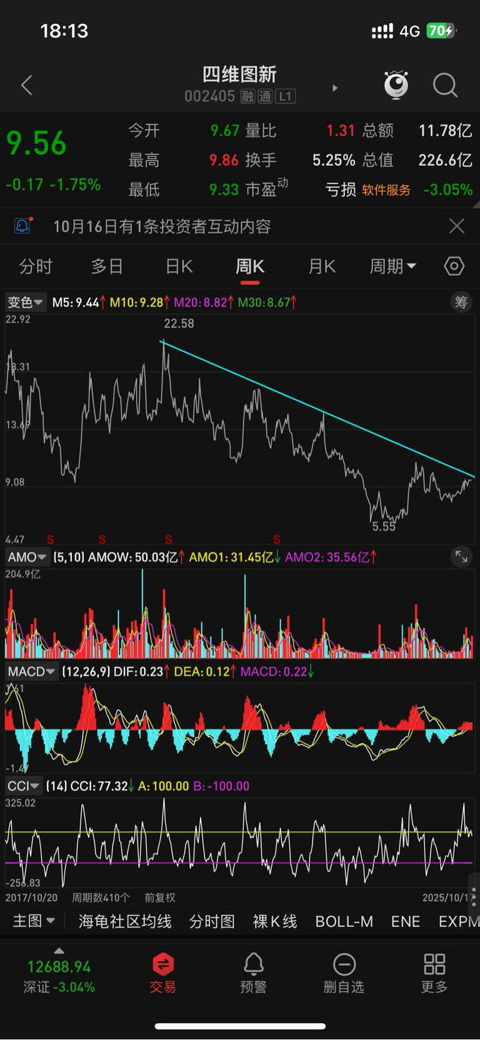Switch to 月K monthly tab
Viewport: 480px width, 1040px height.
click(x=322, y=266)
